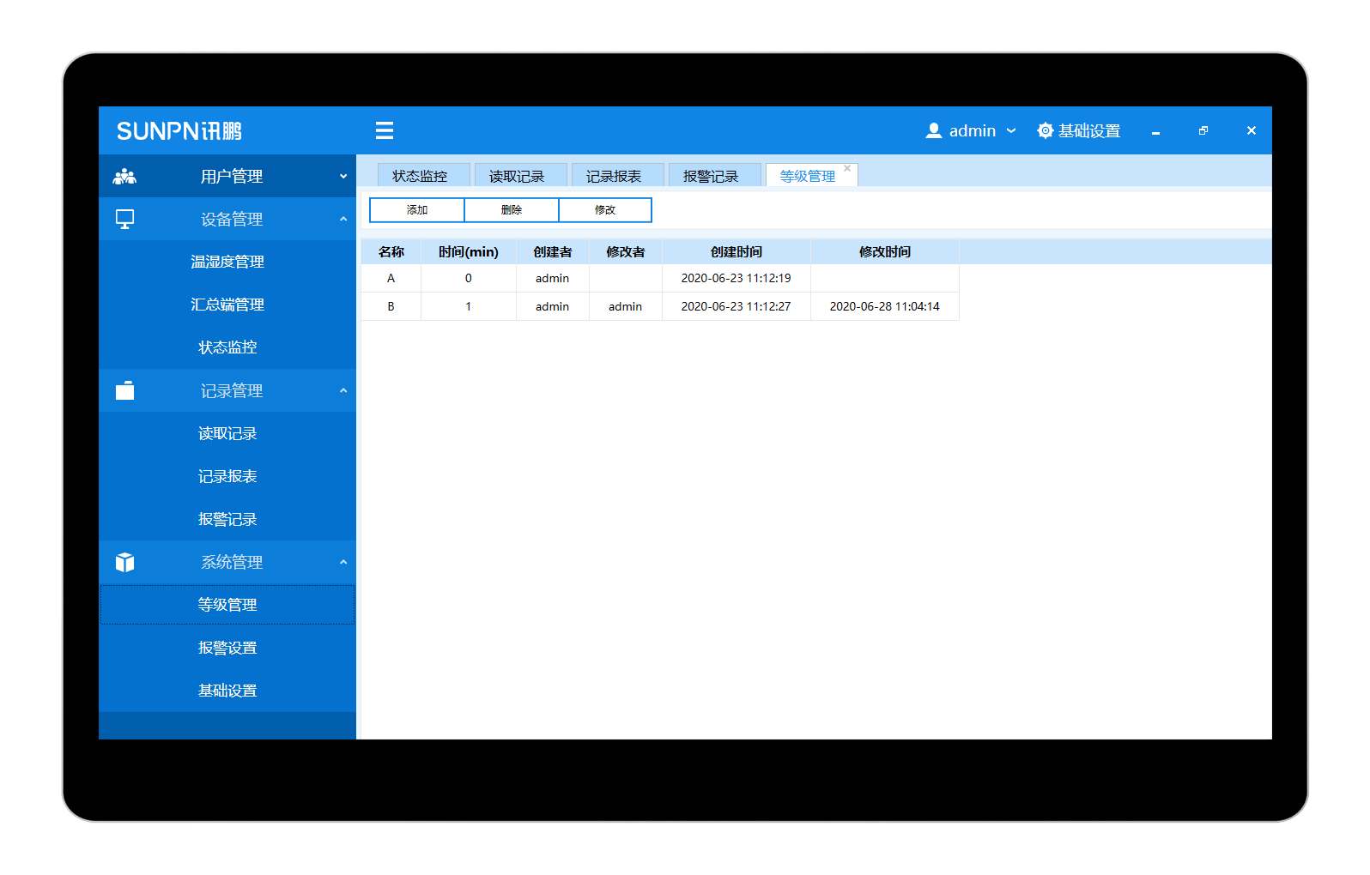Click the 系统管理 menu label
The width and height of the screenshot is (1370, 875).
pyautogui.click(x=232, y=563)
